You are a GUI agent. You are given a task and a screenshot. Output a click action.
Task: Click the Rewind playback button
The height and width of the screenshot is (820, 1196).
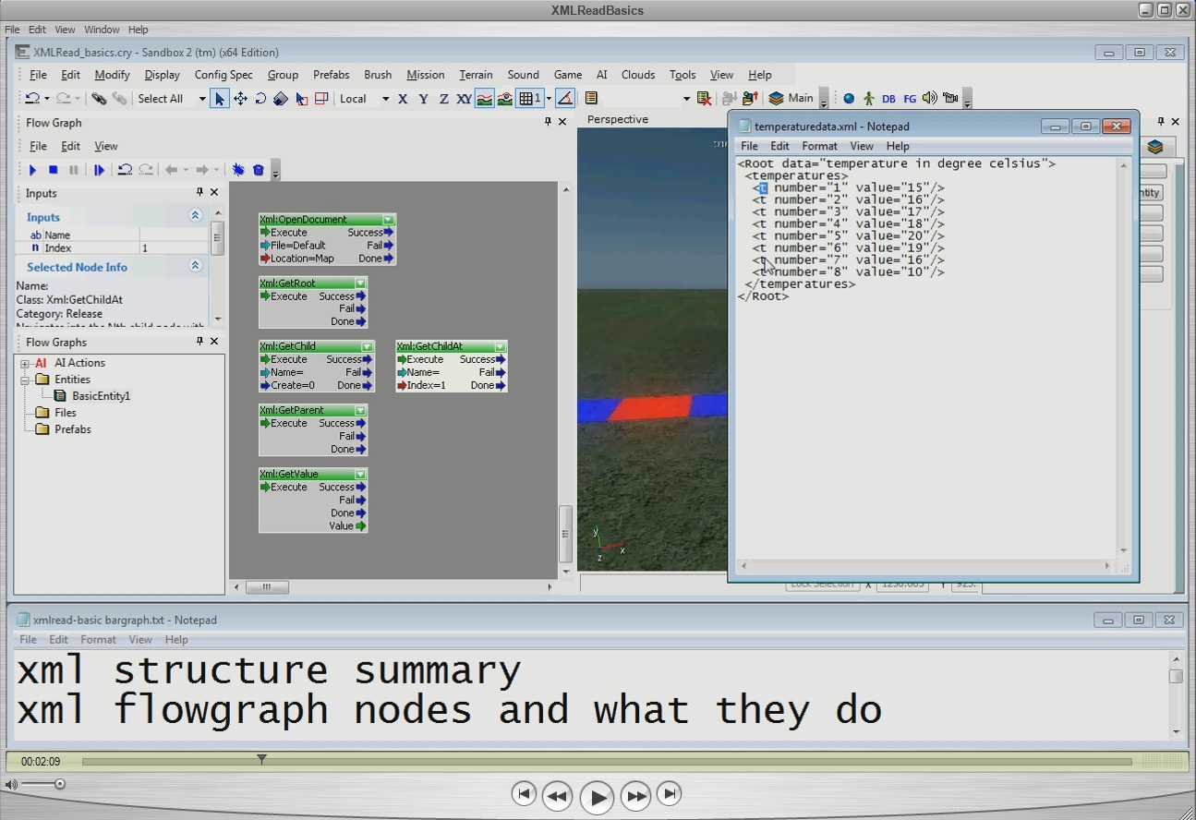click(x=557, y=795)
